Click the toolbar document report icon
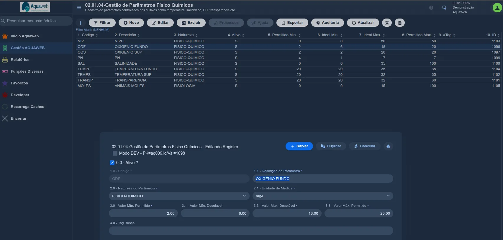Viewport: 503px width, 240px height. pyautogui.click(x=400, y=23)
